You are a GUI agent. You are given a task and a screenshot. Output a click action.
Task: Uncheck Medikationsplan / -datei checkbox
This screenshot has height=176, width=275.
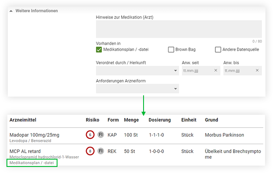tap(99, 50)
